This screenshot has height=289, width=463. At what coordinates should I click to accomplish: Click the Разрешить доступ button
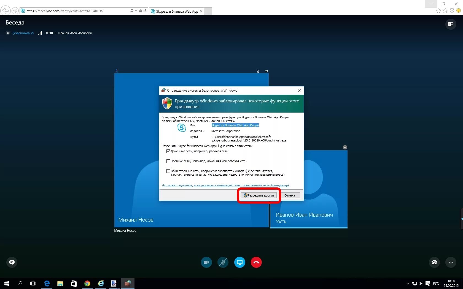tap(259, 195)
